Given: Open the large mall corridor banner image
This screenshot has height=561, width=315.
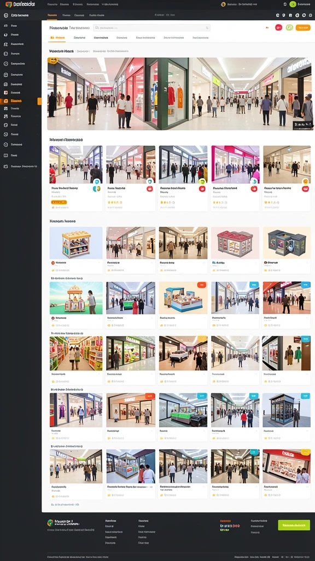Looking at the screenshot, I should pos(180,94).
